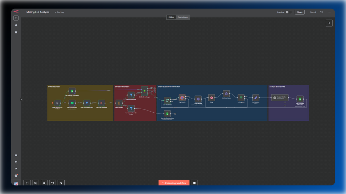Fit workflow to view
346x194 pixels.
click(x=27, y=183)
